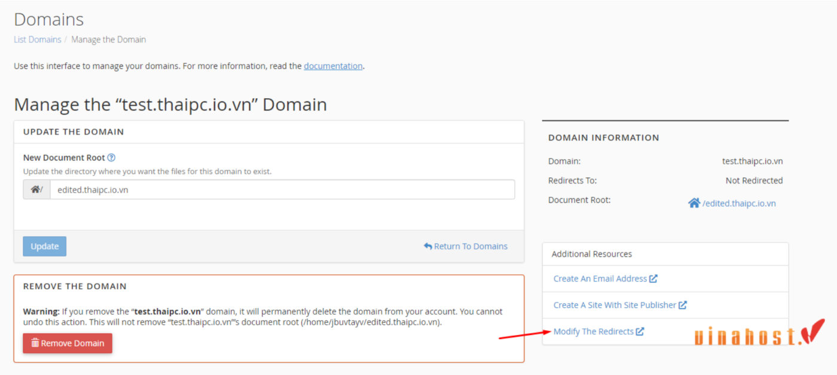This screenshot has height=375, width=837.
Task: Click the return arrow icon before Return To Domains
Action: [428, 246]
